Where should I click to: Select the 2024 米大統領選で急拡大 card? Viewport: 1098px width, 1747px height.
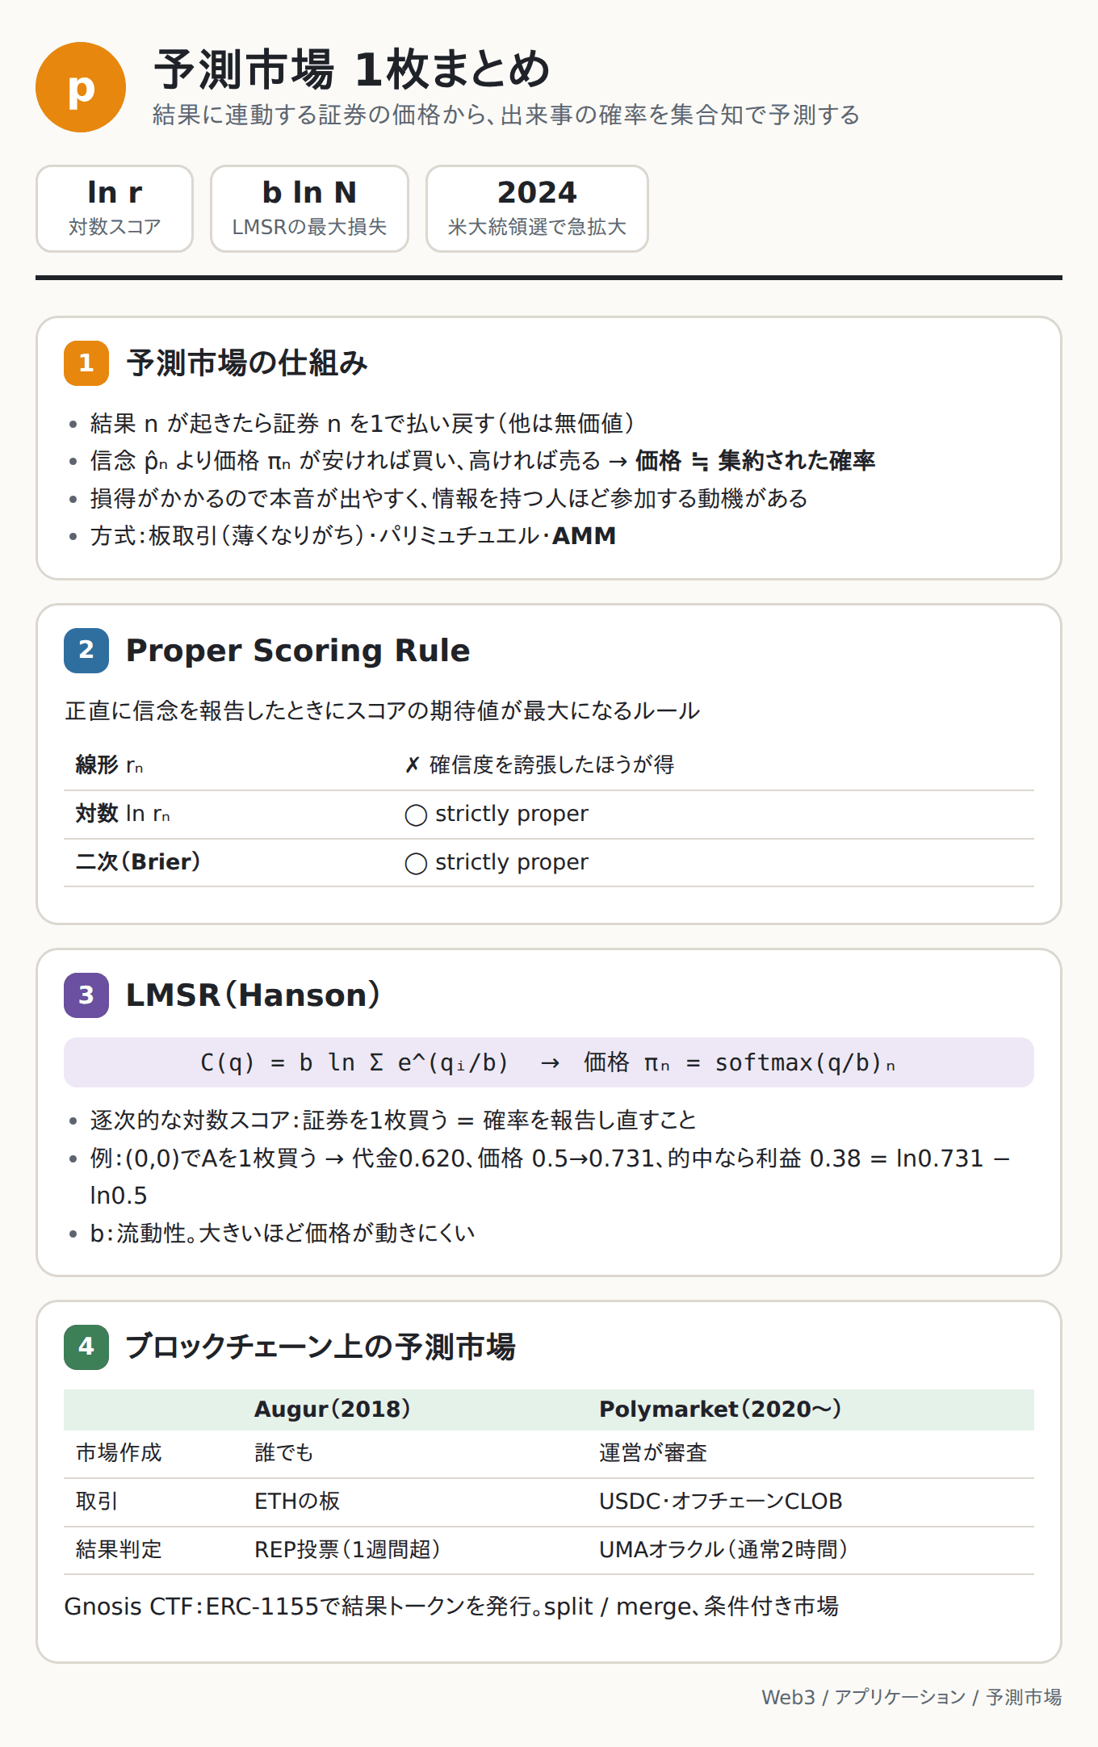pos(537,208)
